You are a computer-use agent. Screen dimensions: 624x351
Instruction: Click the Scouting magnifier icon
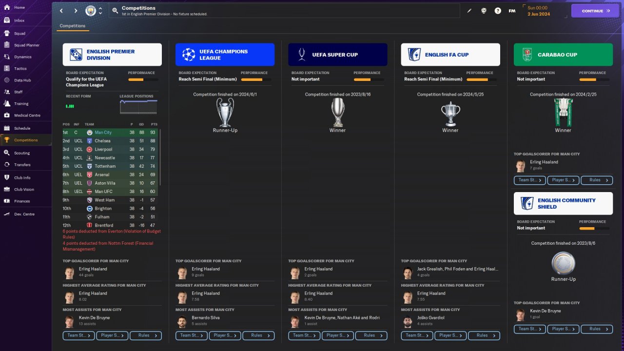coord(7,153)
